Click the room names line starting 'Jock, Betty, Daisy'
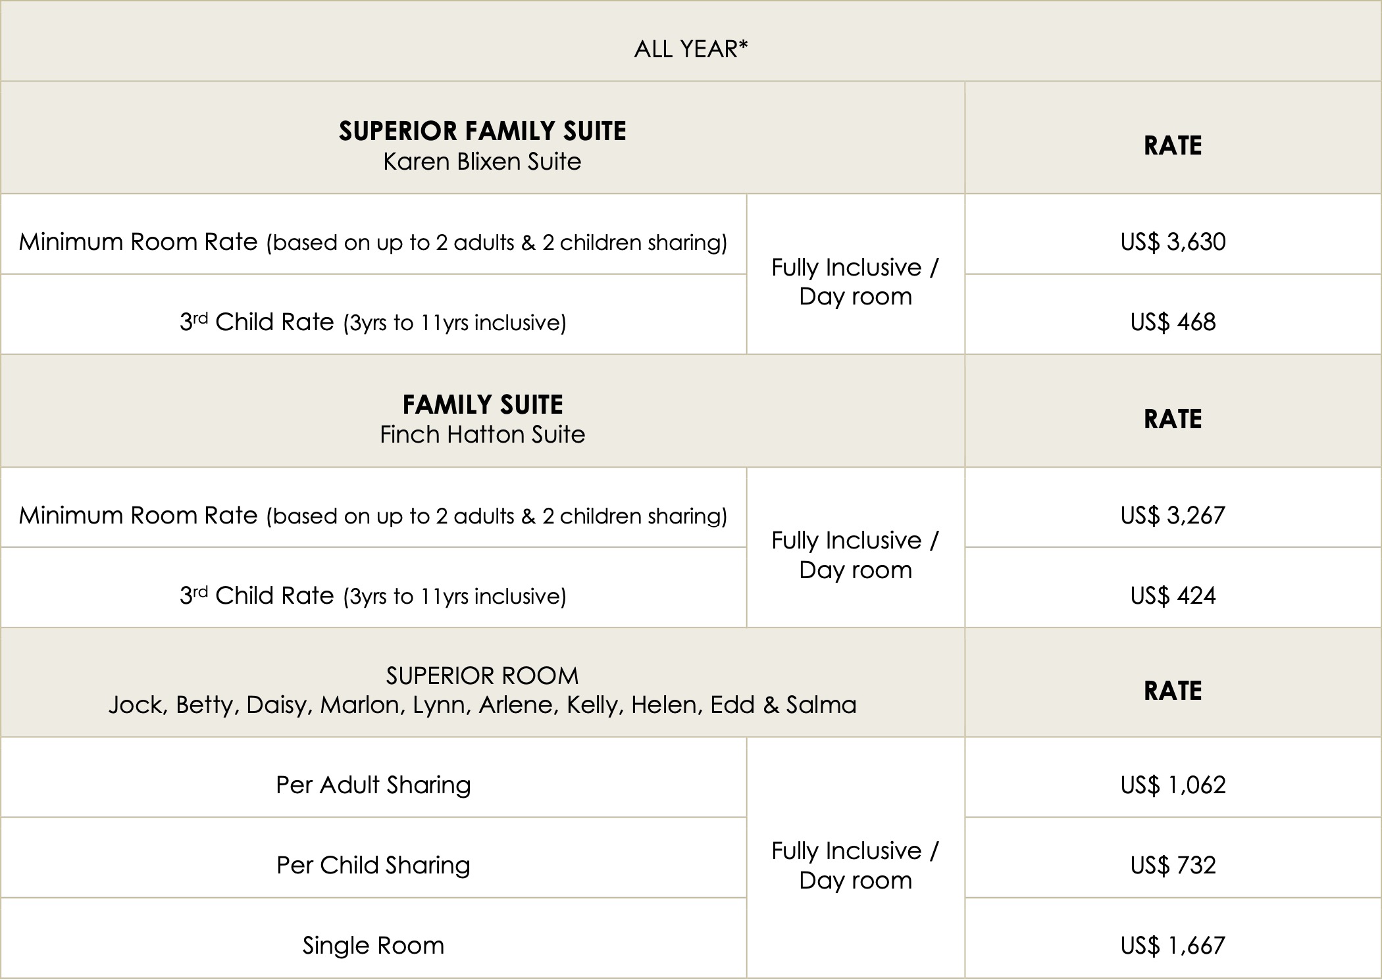Viewport: 1382px width, 980px height. click(482, 705)
